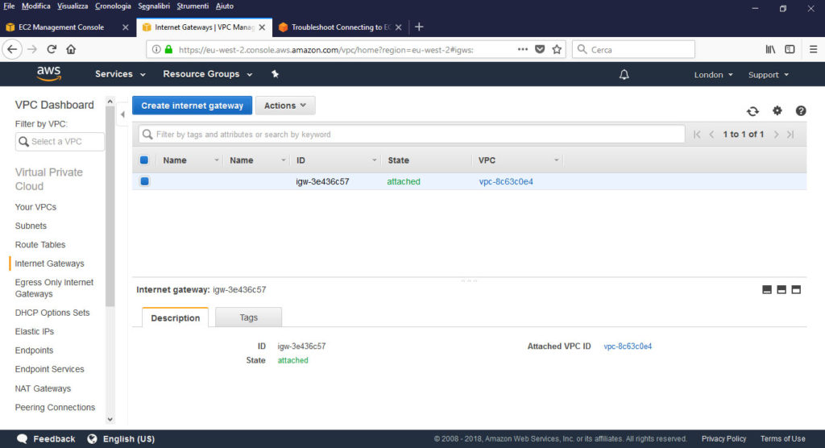Click the Feedback button in footer
Image resolution: width=825 pixels, height=448 pixels.
(46, 439)
